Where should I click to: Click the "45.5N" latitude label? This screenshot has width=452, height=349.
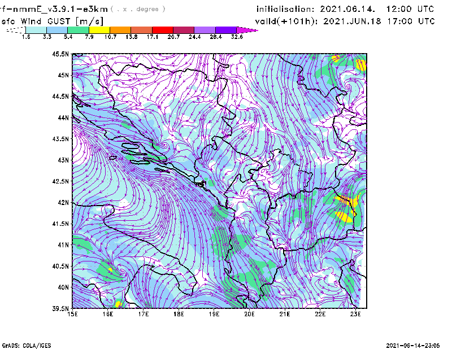pos(60,54)
